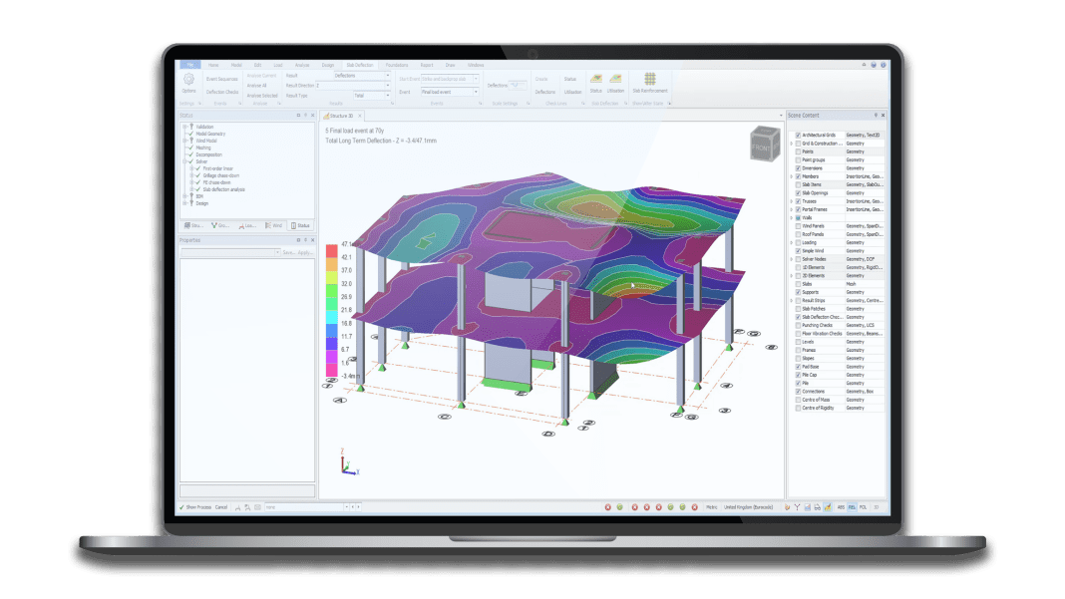Click the Slab Deflection Utilisation contour icon
1065x599 pixels.
pos(615,79)
